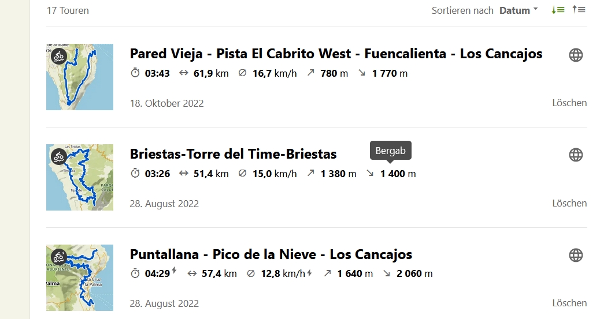Screen dimensions: 600x319
Task: Click the duration clock icon beside 03:43
Action: (x=135, y=73)
